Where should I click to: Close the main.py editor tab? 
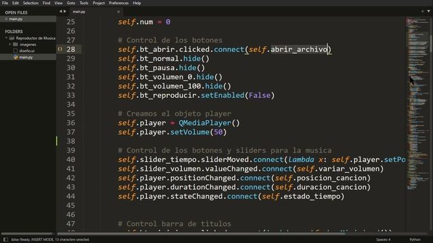click(x=118, y=12)
